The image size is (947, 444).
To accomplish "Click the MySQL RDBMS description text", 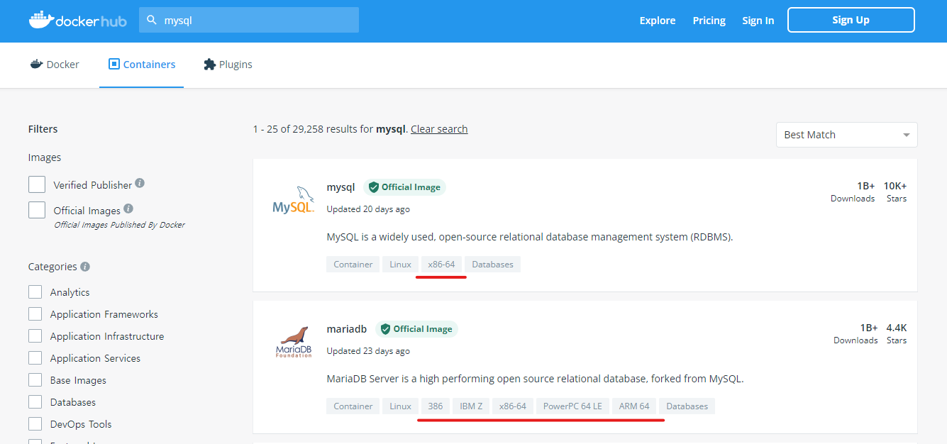I will (530, 237).
